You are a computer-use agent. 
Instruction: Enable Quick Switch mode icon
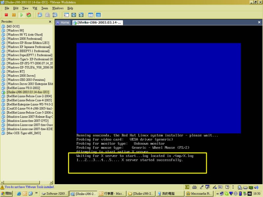[81, 15]
